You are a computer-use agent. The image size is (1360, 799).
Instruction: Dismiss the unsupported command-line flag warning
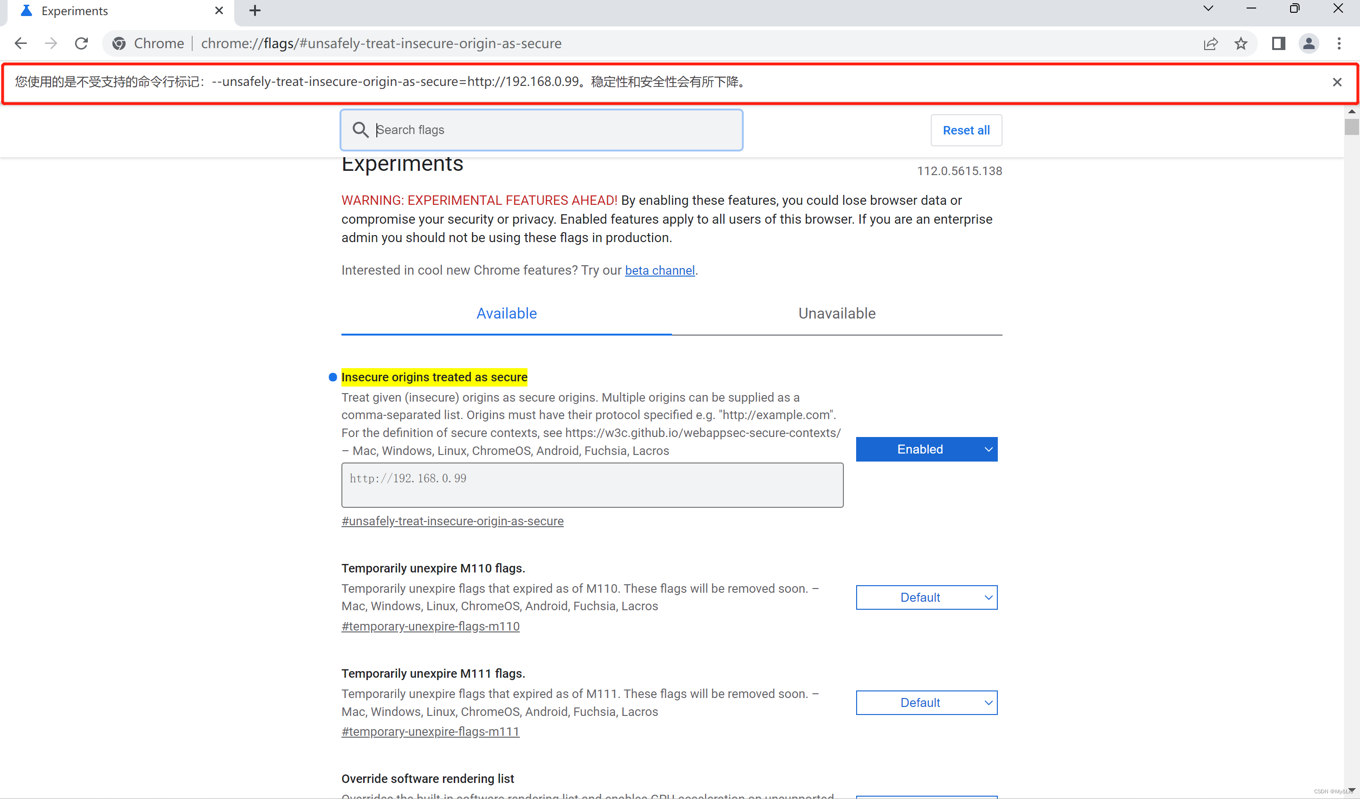1337,82
